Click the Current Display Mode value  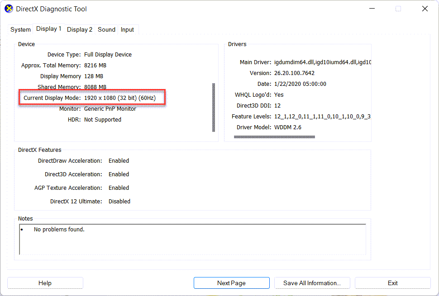[119, 98]
